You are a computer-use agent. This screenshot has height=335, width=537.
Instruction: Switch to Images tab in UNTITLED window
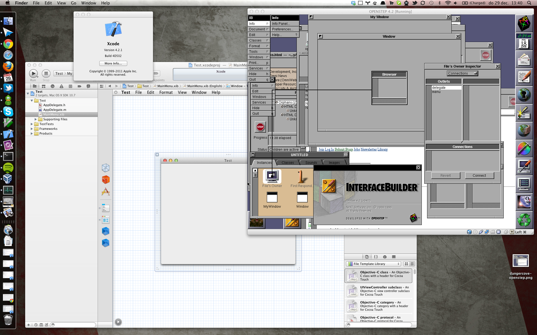click(x=334, y=162)
